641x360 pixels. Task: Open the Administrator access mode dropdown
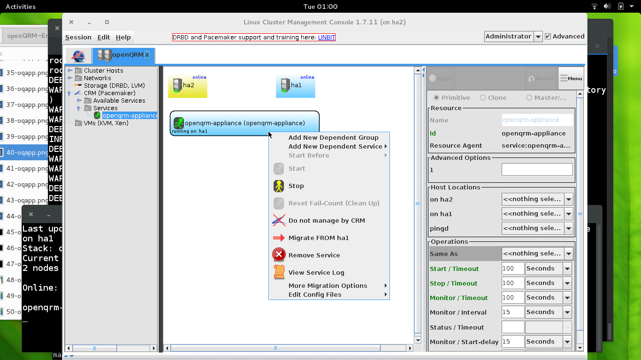point(538,37)
